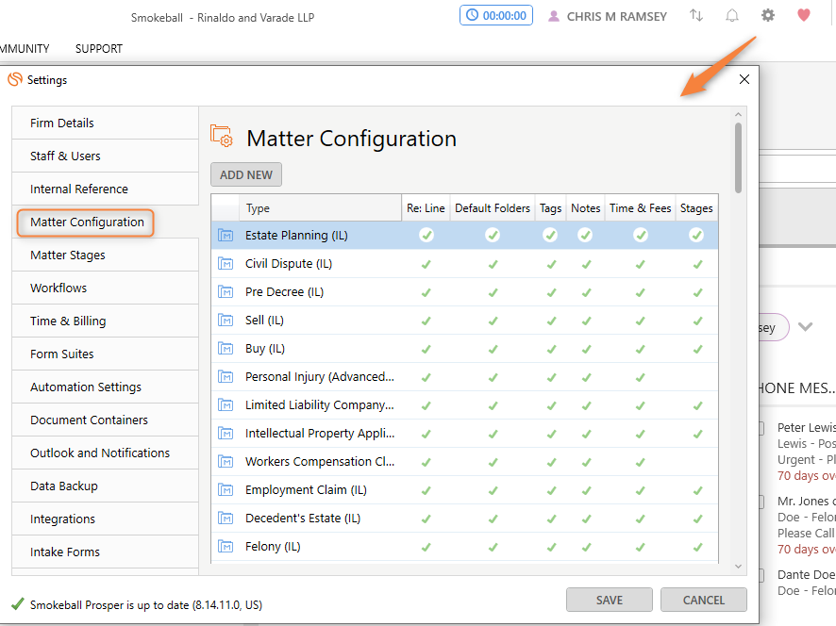Open Time & Billing settings
The width and height of the screenshot is (836, 626).
106,321
